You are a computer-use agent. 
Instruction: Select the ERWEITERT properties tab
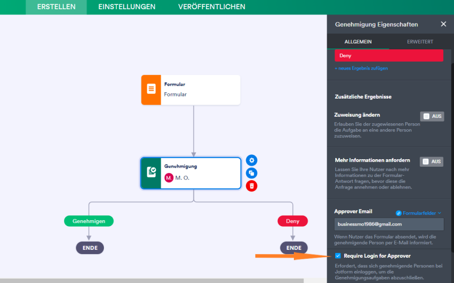pyautogui.click(x=420, y=42)
